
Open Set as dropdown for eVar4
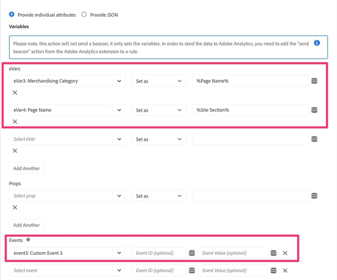[x=159, y=110]
